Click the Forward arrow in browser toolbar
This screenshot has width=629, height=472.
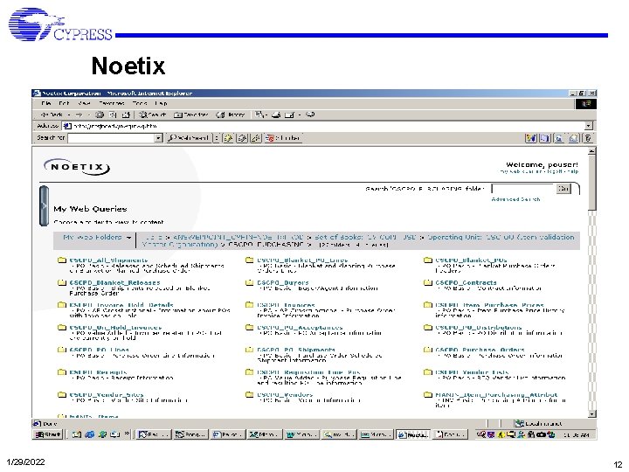[x=79, y=115]
